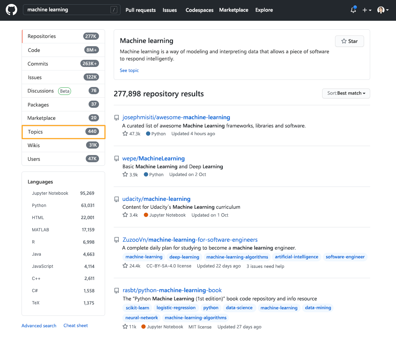396x338 pixels.
Task: Go to Issues in the header
Action: coord(170,10)
